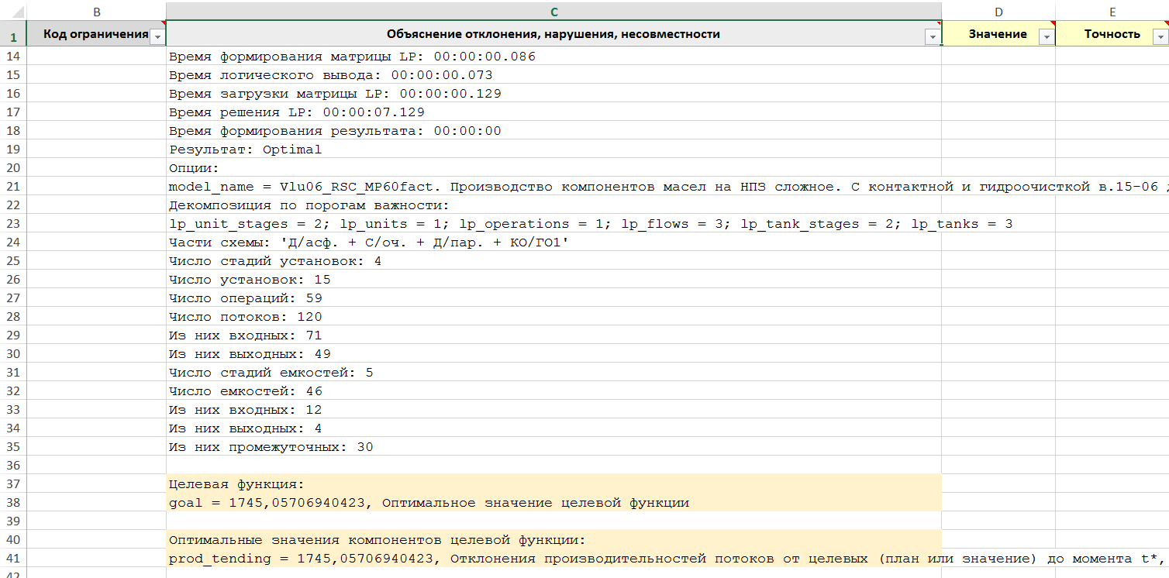The image size is (1169, 578).
Task: Select the column E header
Action: (x=1112, y=12)
